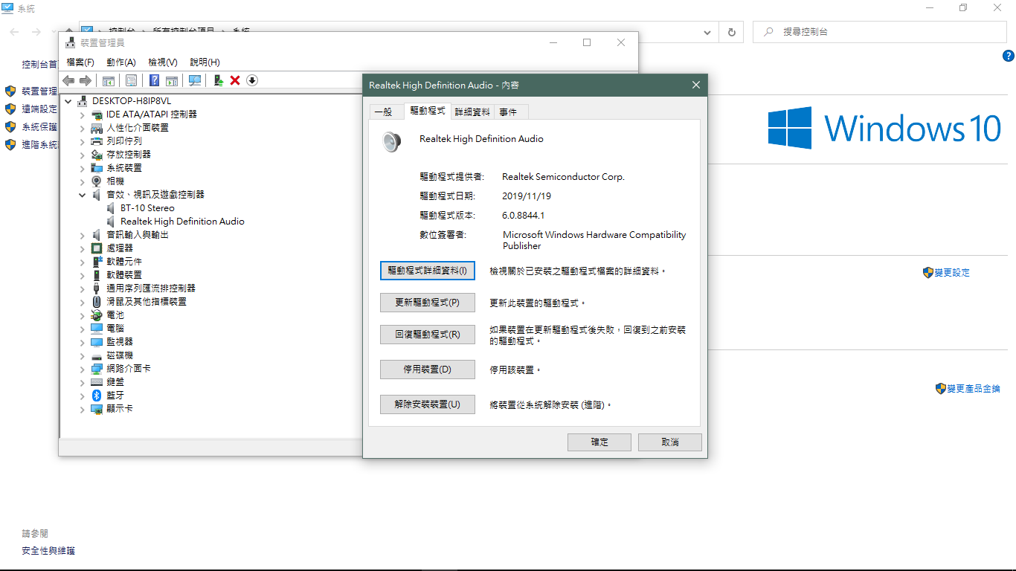Click the disk drive icon beside 磁碟機

[97, 355]
